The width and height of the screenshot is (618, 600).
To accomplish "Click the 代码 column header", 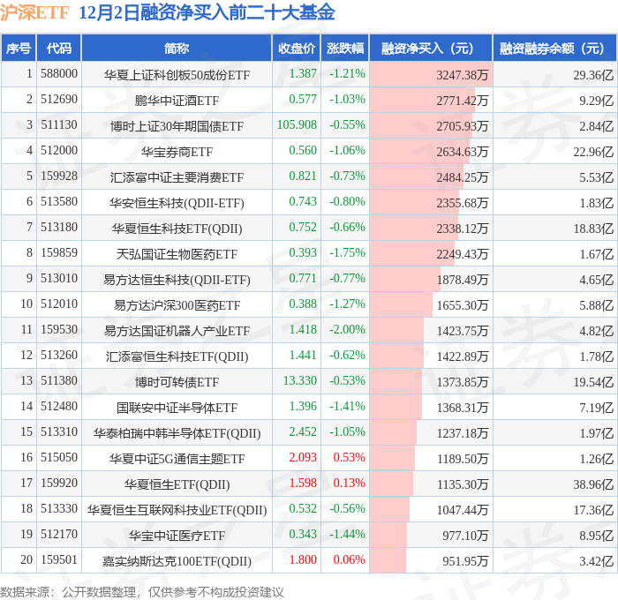I will [59, 49].
